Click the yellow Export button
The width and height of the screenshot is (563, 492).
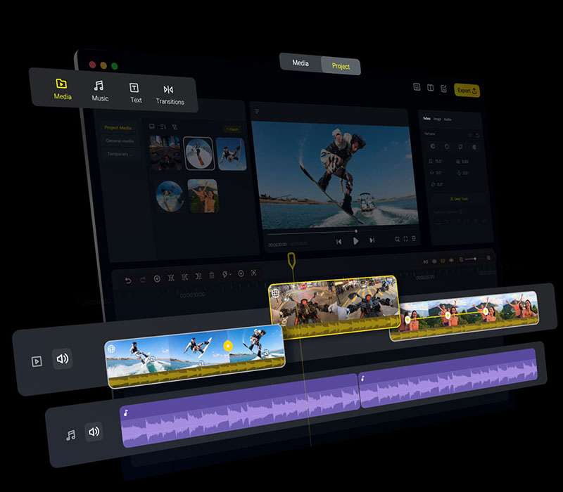[x=467, y=91]
